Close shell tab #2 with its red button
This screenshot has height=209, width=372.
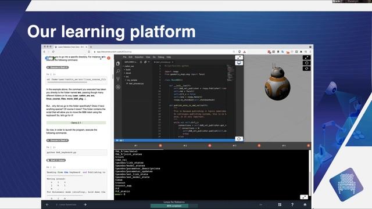(210, 146)
